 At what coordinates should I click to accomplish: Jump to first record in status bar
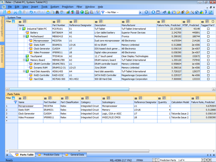click(x=154, y=160)
